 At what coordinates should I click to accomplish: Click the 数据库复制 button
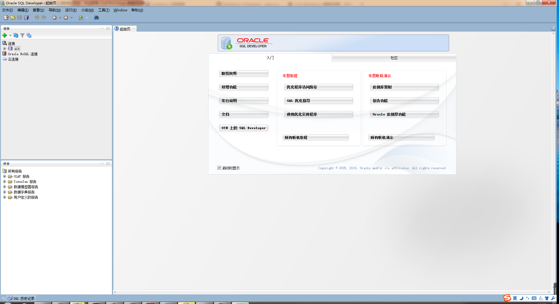pos(404,87)
